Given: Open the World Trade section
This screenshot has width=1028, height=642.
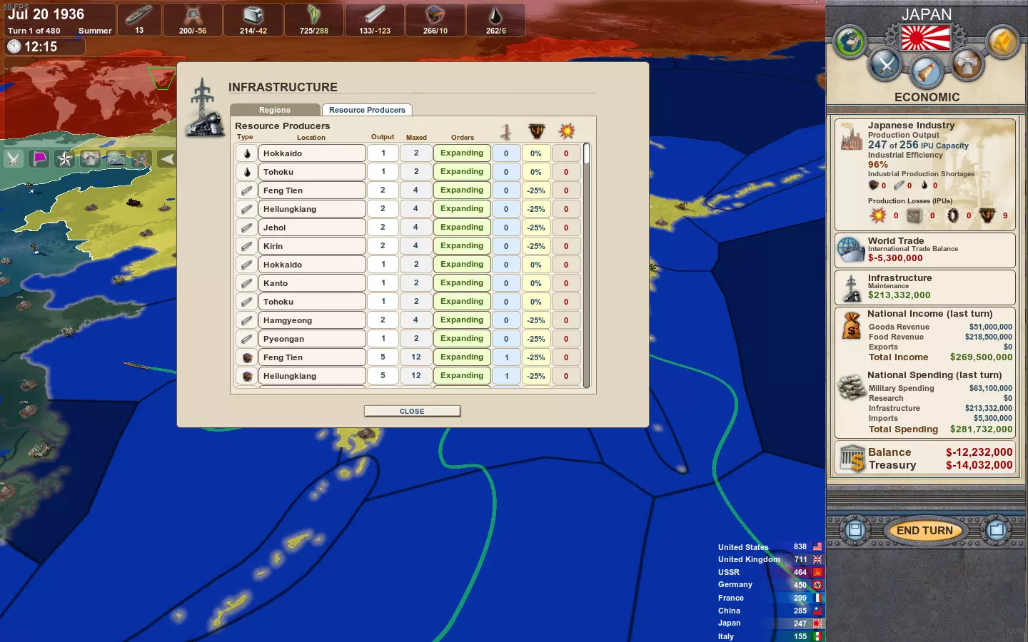Looking at the screenshot, I should coord(925,250).
